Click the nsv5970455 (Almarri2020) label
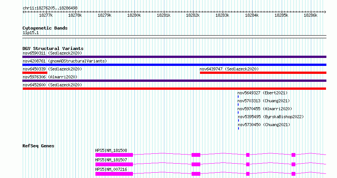The width and height of the screenshot is (337, 178). point(265,109)
